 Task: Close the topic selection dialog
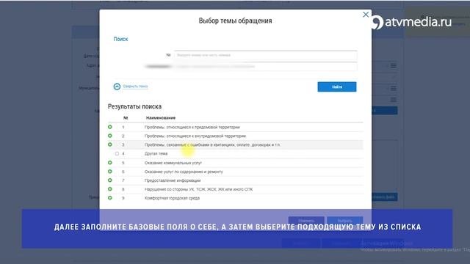[x=366, y=15]
